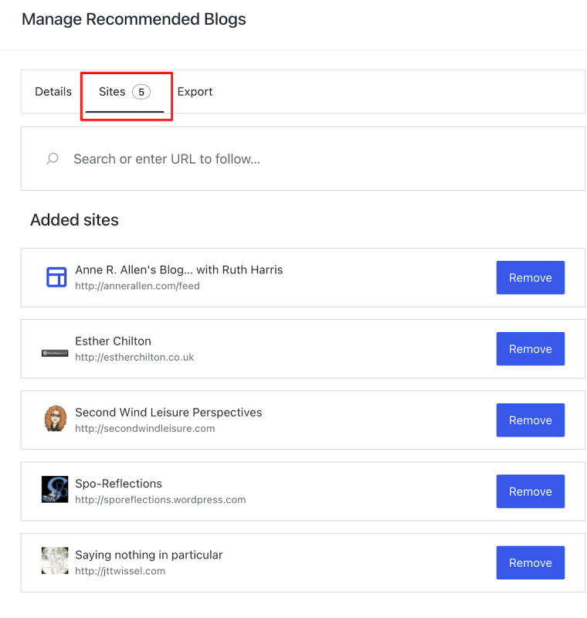Image resolution: width=587 pixels, height=618 pixels.
Task: Click the search magnifying glass icon
Action: tap(52, 158)
